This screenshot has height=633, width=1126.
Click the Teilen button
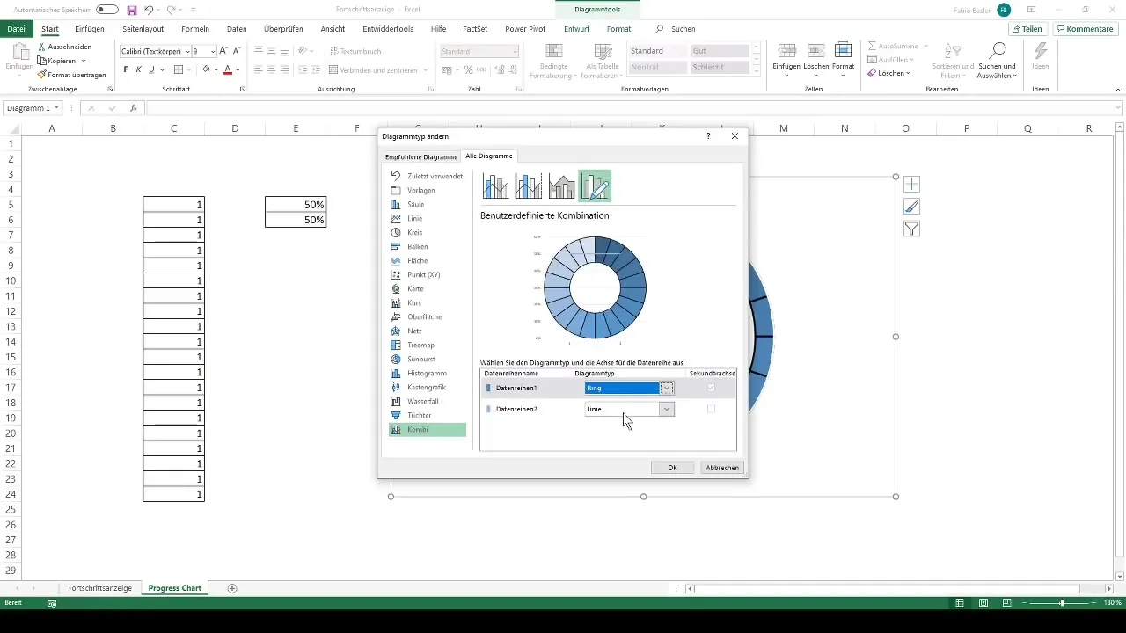[1027, 29]
